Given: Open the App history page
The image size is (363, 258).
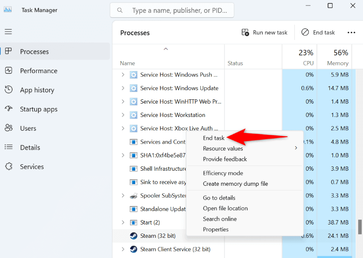Looking at the screenshot, I should click(55, 90).
